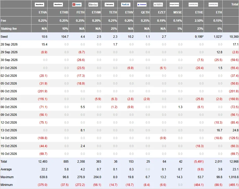Click the Bitwise logo
239x189 pixels.
coord(93,4)
